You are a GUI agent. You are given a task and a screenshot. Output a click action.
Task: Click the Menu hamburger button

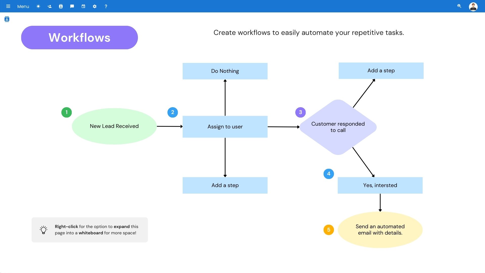[x=8, y=6]
